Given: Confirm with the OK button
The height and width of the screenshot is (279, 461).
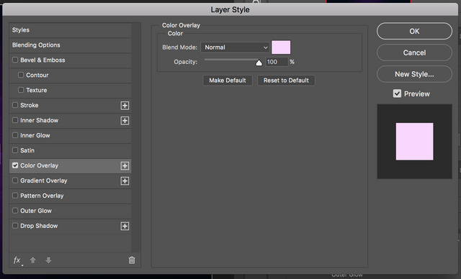Looking at the screenshot, I should click(414, 31).
